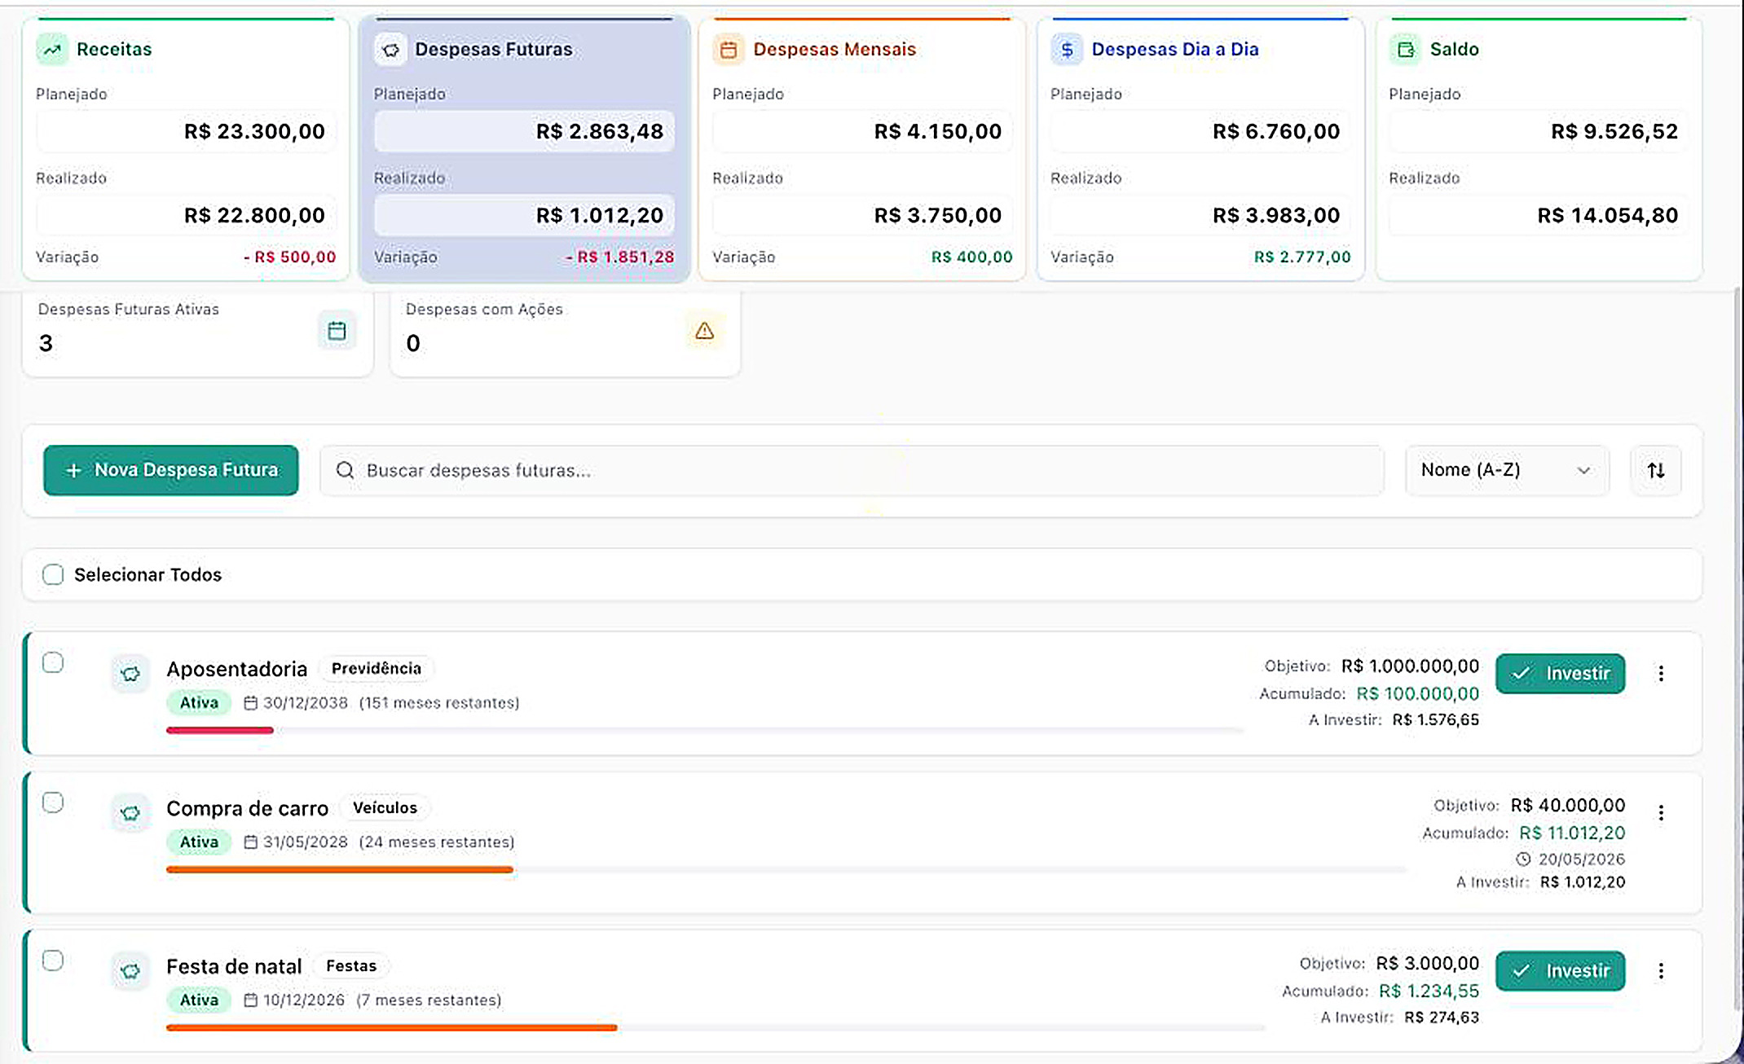Focus the Buscar despesas futuras search field
This screenshot has height=1064, width=1744.
coord(852,470)
